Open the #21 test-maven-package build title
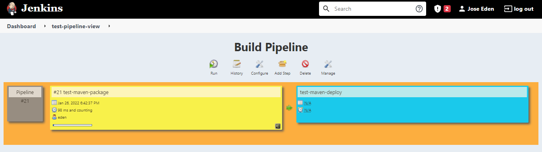 pyautogui.click(x=81, y=92)
